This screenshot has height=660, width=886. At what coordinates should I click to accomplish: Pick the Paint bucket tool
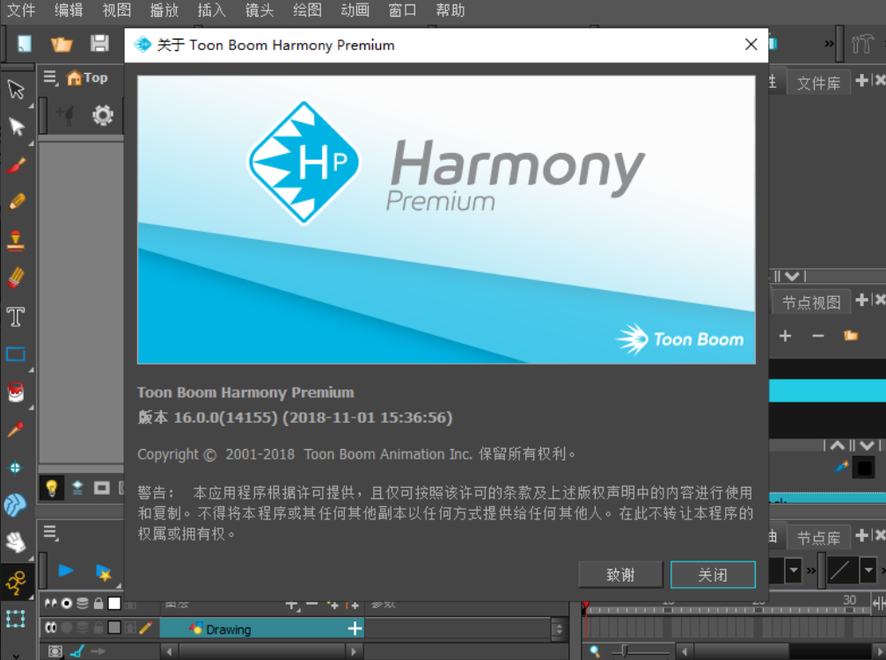16,392
